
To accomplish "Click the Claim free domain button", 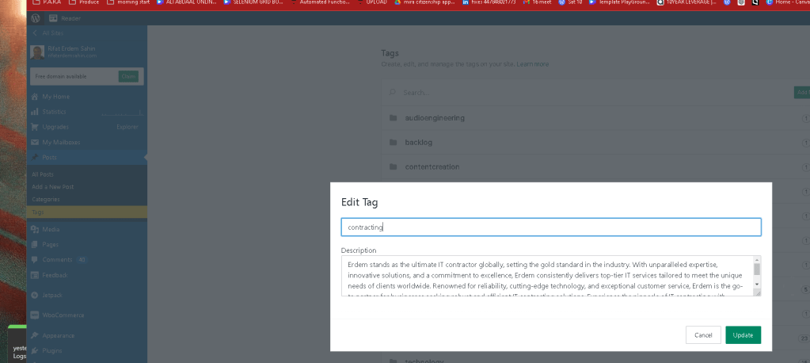I will click(x=128, y=77).
